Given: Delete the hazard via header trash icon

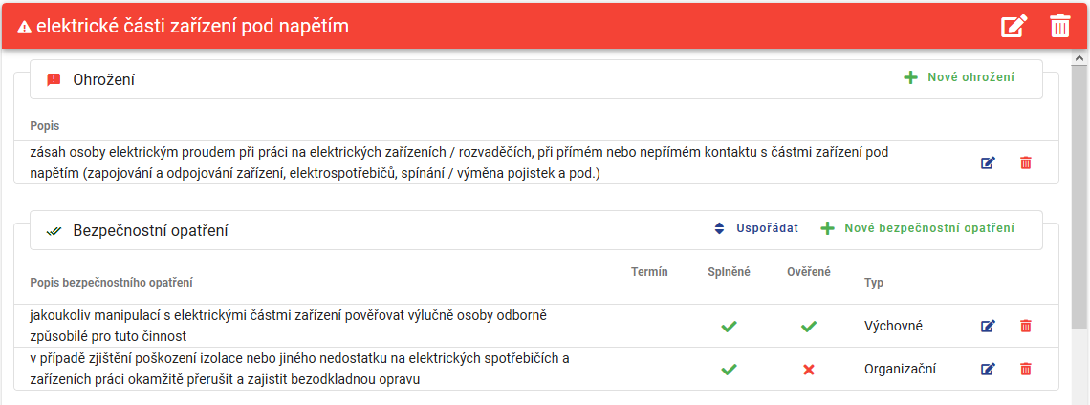Looking at the screenshot, I should [1060, 27].
